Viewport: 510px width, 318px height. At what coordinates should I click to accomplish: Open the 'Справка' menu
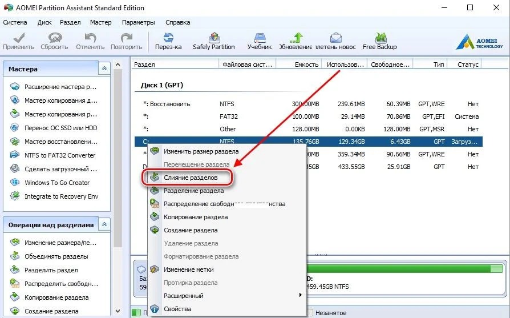pos(178,22)
